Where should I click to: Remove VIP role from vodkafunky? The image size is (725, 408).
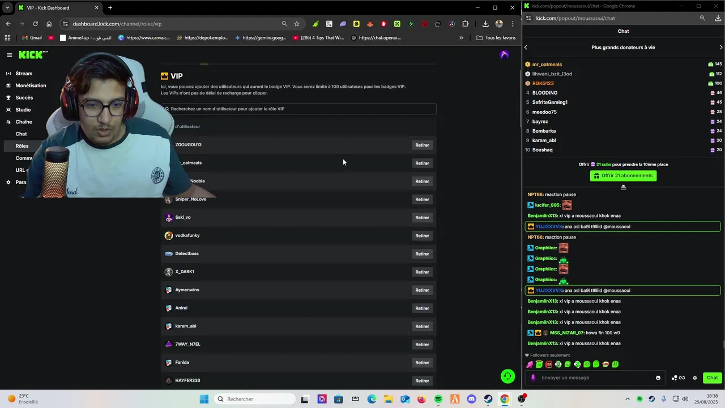click(x=422, y=236)
